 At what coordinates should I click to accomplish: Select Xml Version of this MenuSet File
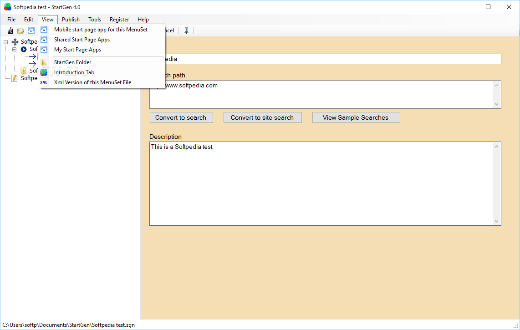point(102,82)
